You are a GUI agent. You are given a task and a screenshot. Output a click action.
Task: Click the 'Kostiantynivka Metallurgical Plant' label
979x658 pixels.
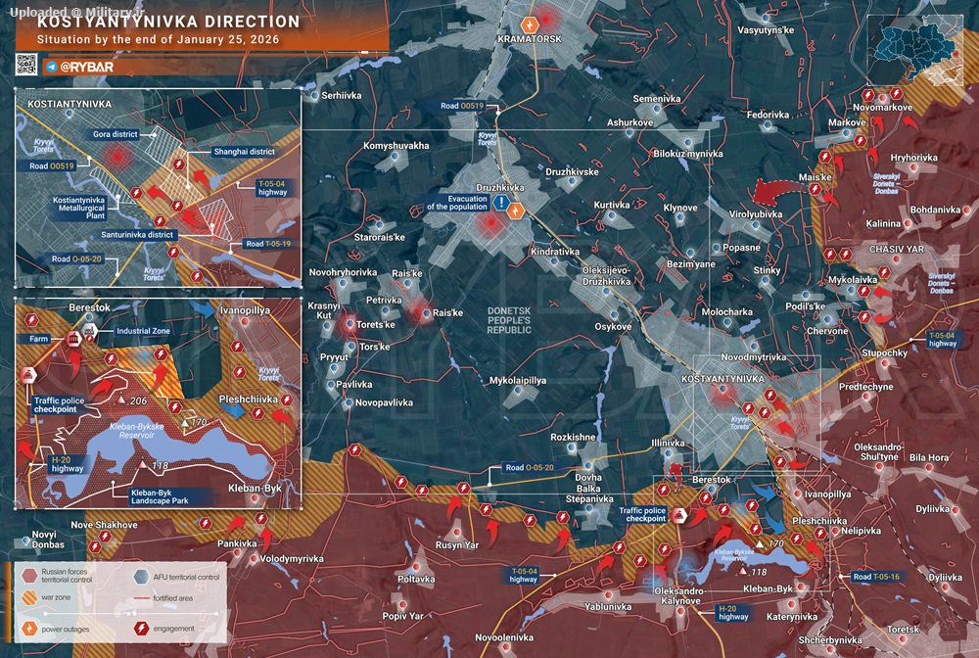pos(78,208)
